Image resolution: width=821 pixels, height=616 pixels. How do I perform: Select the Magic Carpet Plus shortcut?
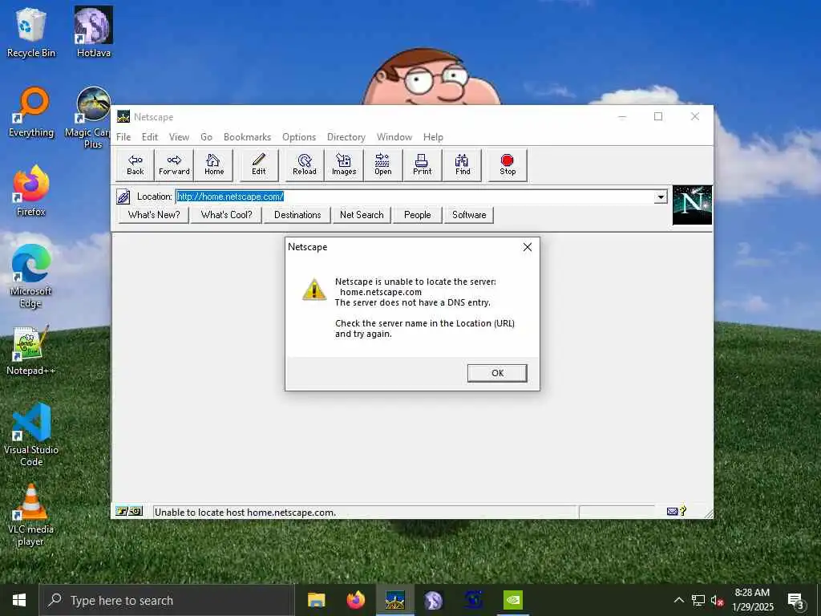[x=93, y=117]
